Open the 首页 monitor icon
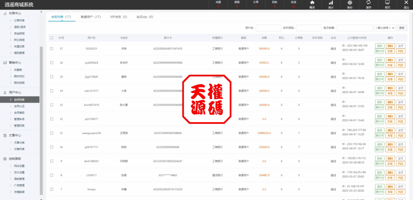This screenshot has width=413, height=200. (x=388, y=3)
